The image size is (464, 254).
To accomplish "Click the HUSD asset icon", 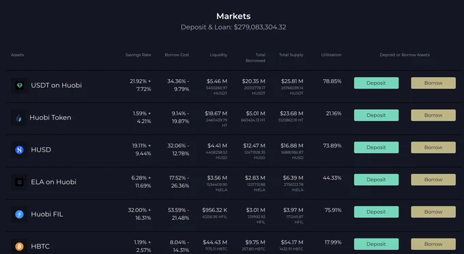I will pyautogui.click(x=20, y=150).
